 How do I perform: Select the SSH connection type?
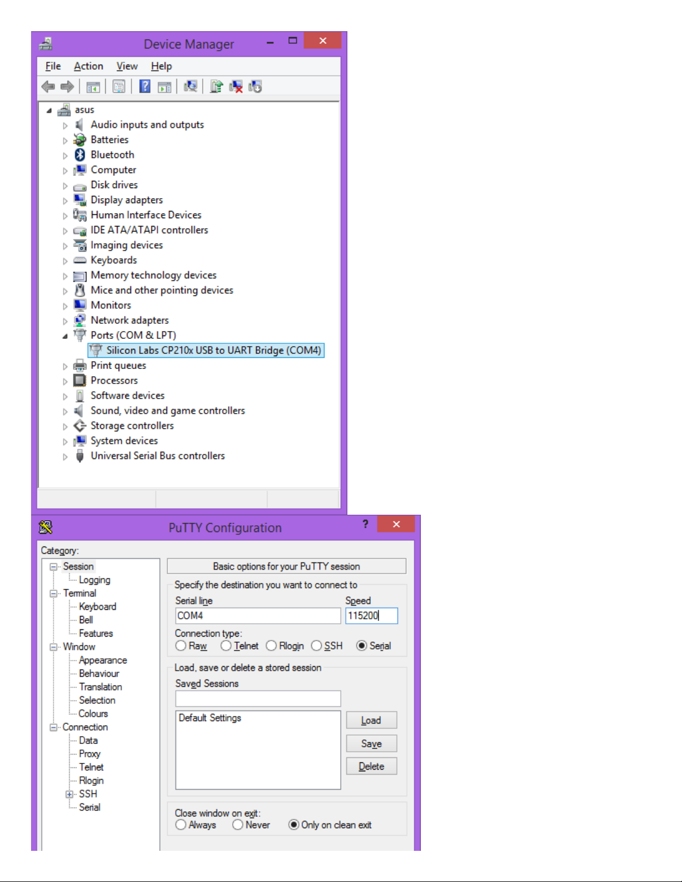[317, 646]
